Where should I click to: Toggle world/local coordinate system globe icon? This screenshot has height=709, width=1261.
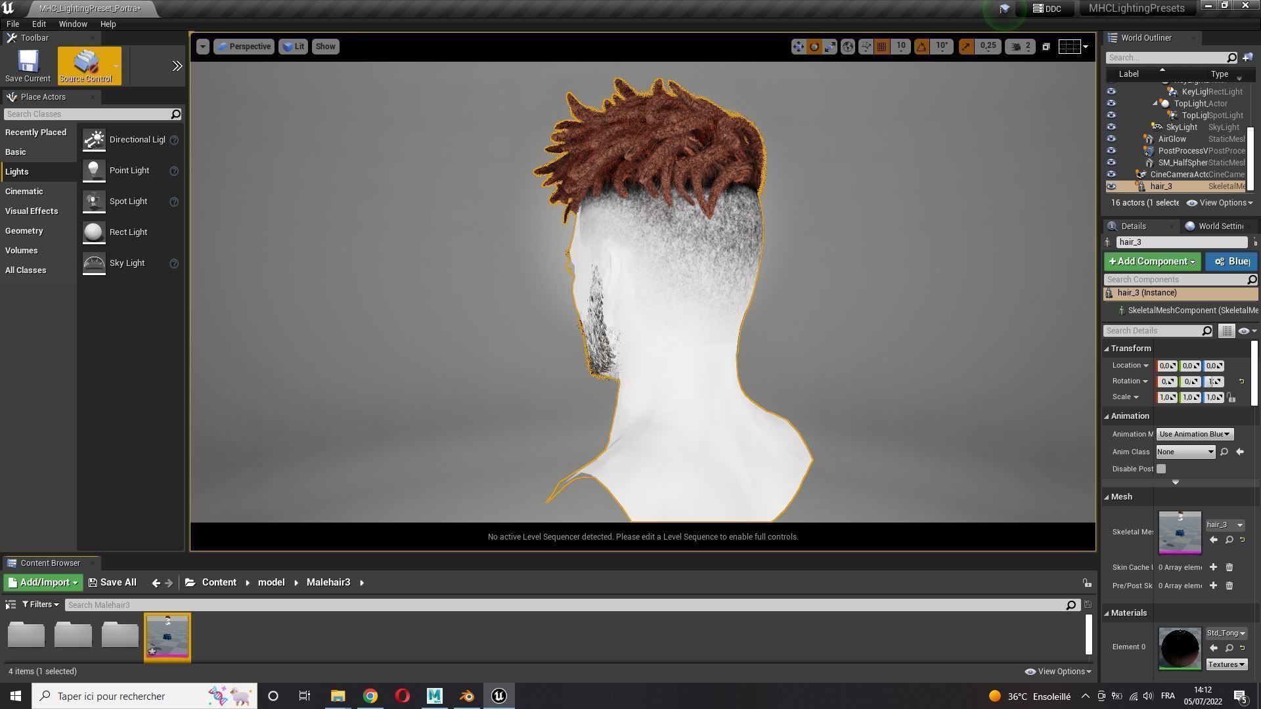pos(848,47)
